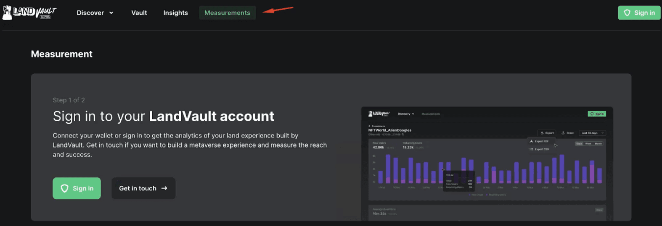Viewport: 662px width, 226px height.
Task: Click the "Sign in to your LandVault account" heading
Action: click(x=164, y=116)
